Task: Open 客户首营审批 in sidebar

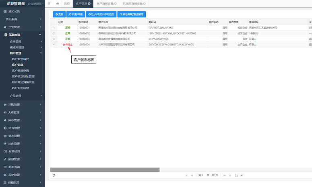Action: 21,59
